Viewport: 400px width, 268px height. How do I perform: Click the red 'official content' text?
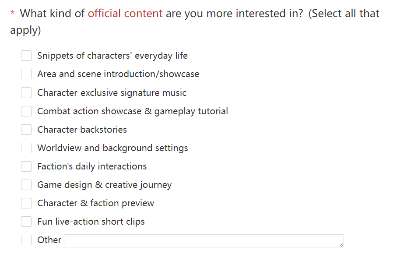125,14
